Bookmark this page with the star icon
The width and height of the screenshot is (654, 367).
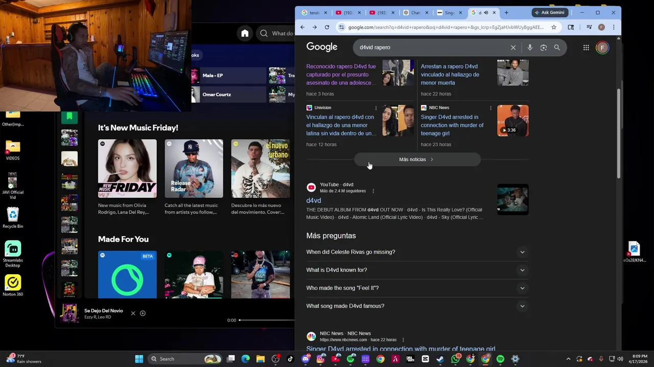554,27
